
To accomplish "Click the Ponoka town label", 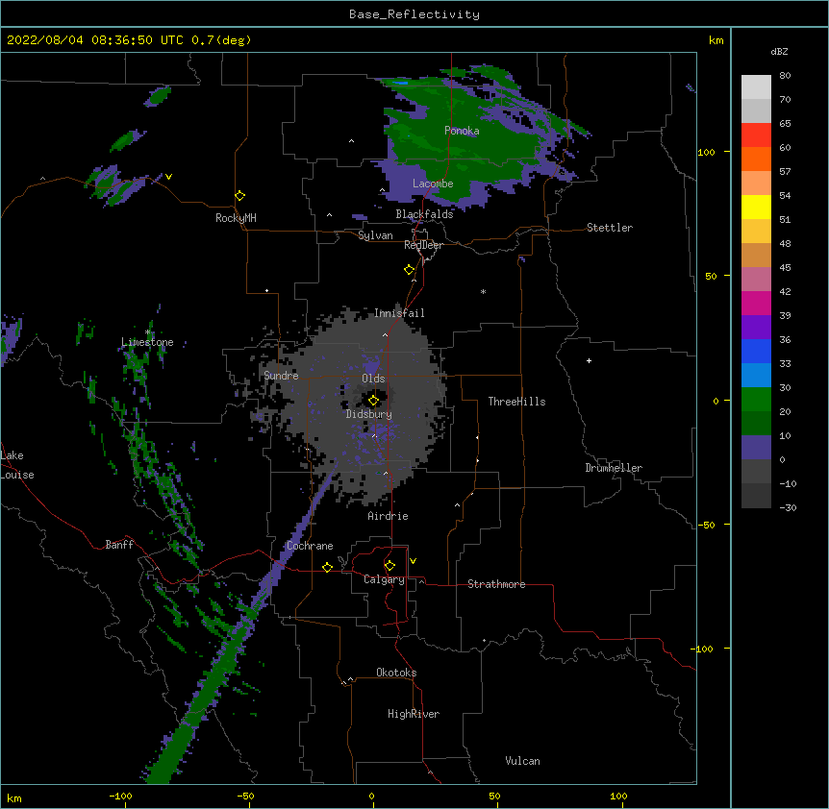I will (462, 131).
